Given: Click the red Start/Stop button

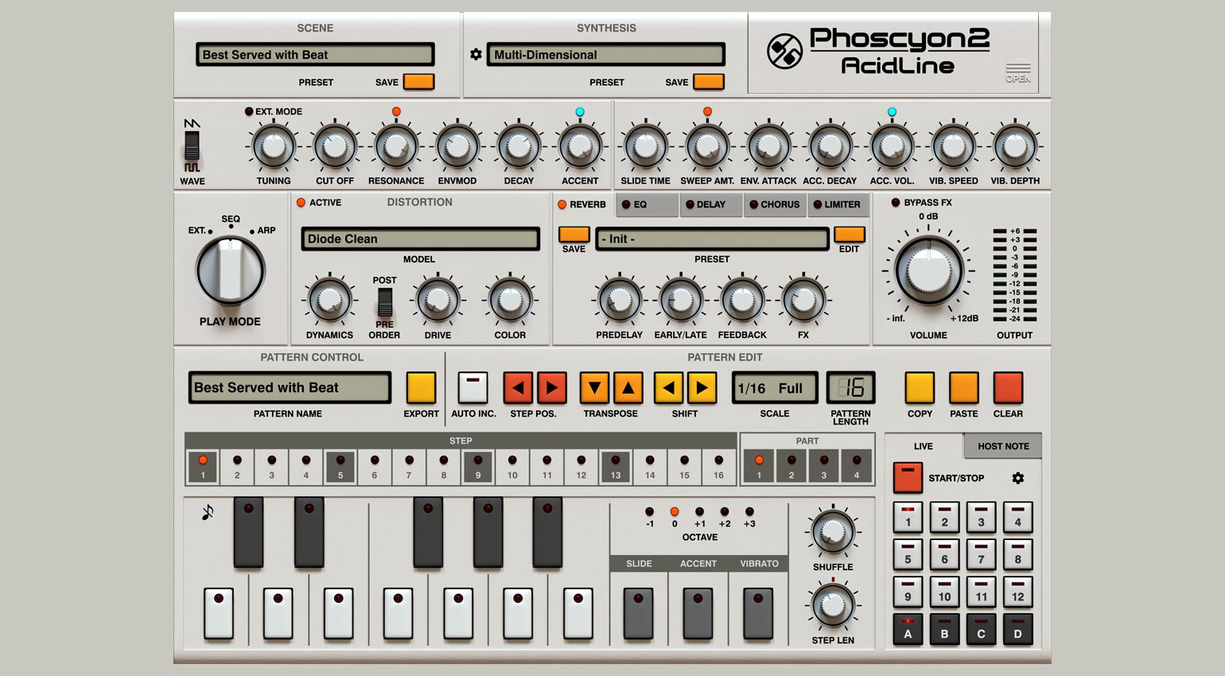Looking at the screenshot, I should pyautogui.click(x=908, y=478).
